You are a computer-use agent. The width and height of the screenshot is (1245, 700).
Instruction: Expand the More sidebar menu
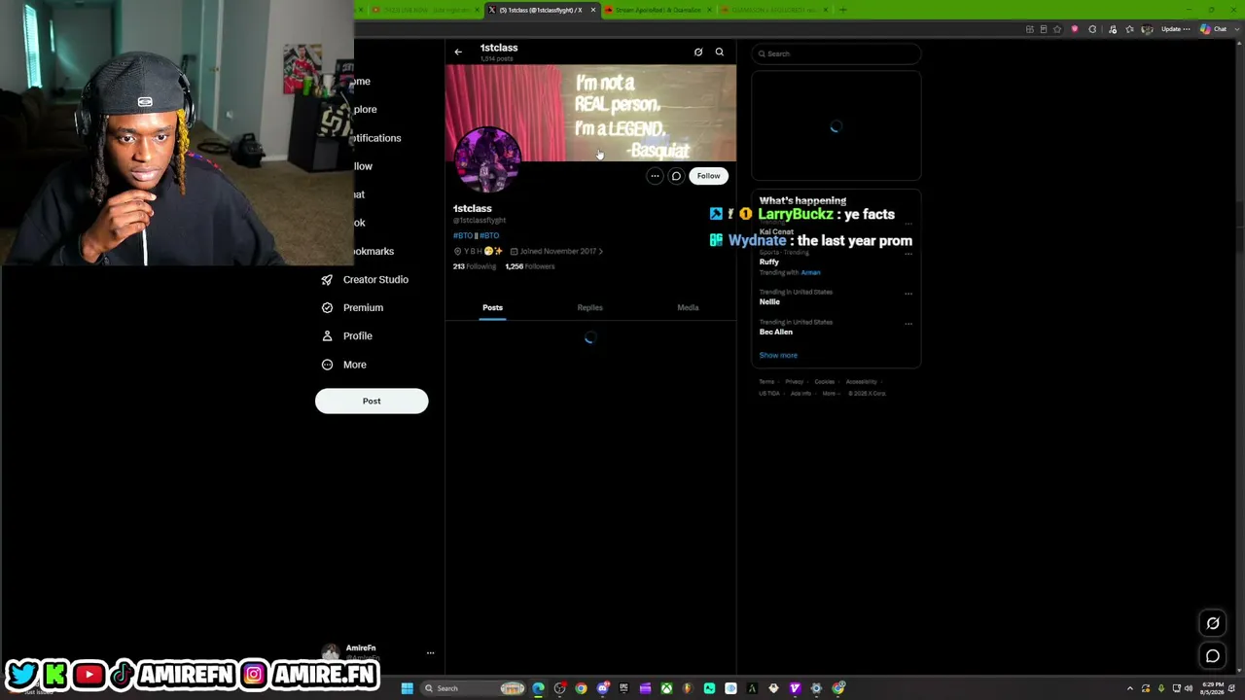(344, 365)
